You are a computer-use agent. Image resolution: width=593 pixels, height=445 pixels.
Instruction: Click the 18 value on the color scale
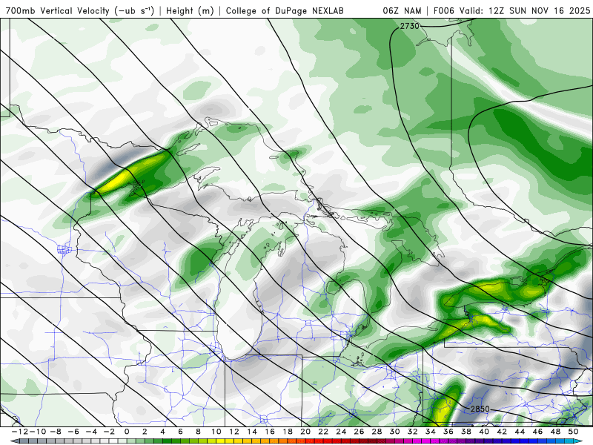point(288,432)
